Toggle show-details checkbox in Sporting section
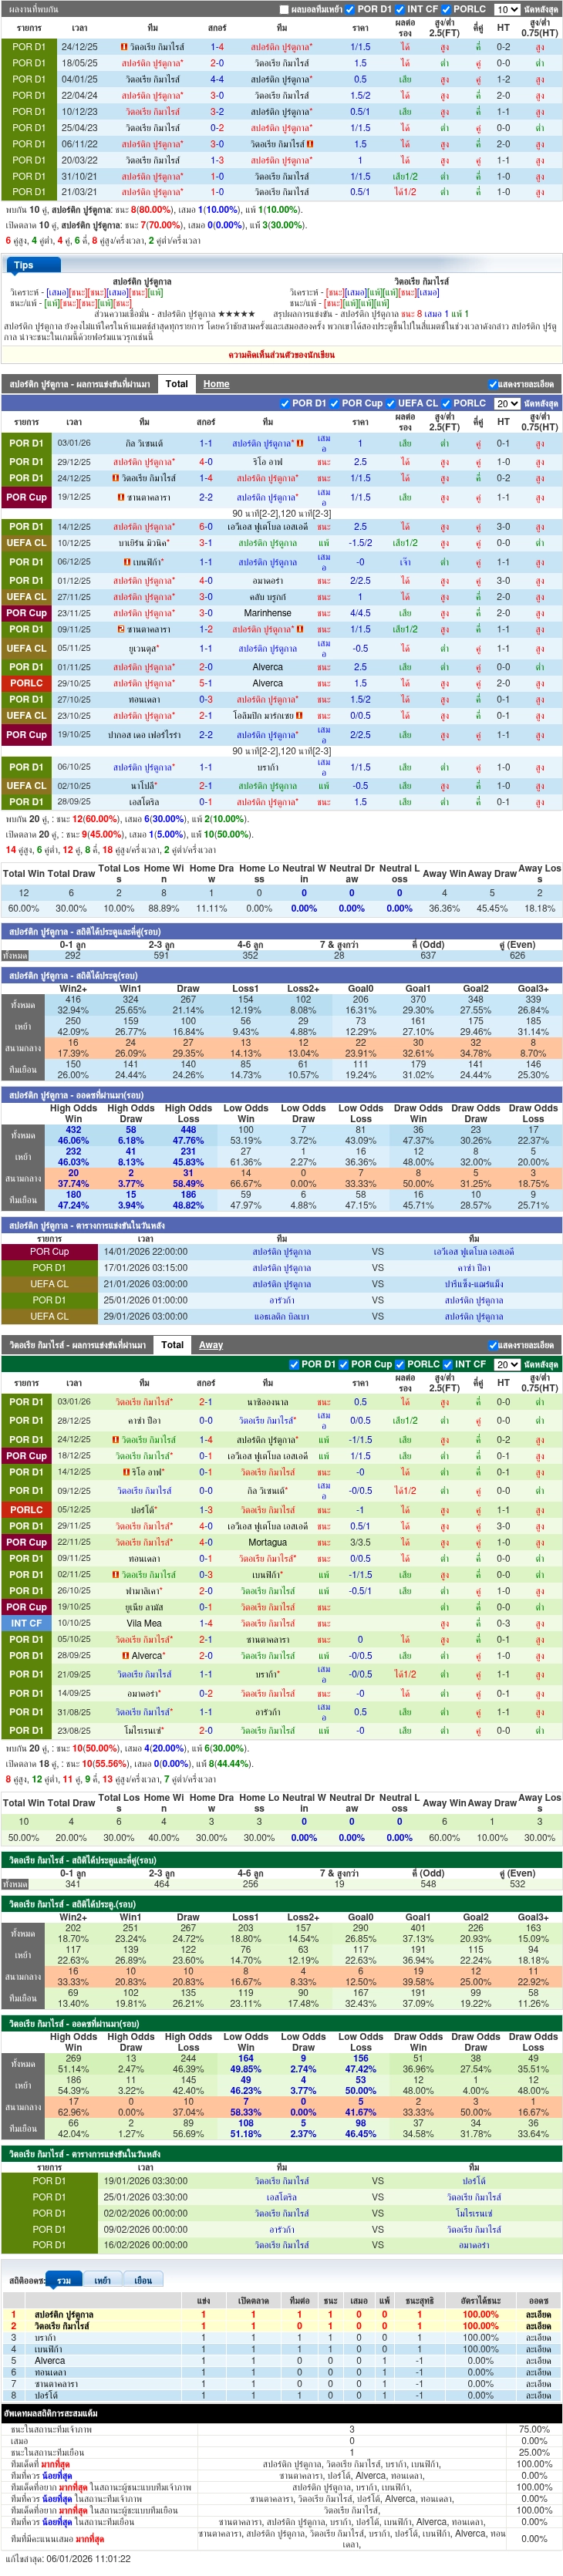Image resolution: width=563 pixels, height=2576 pixels. tap(493, 384)
